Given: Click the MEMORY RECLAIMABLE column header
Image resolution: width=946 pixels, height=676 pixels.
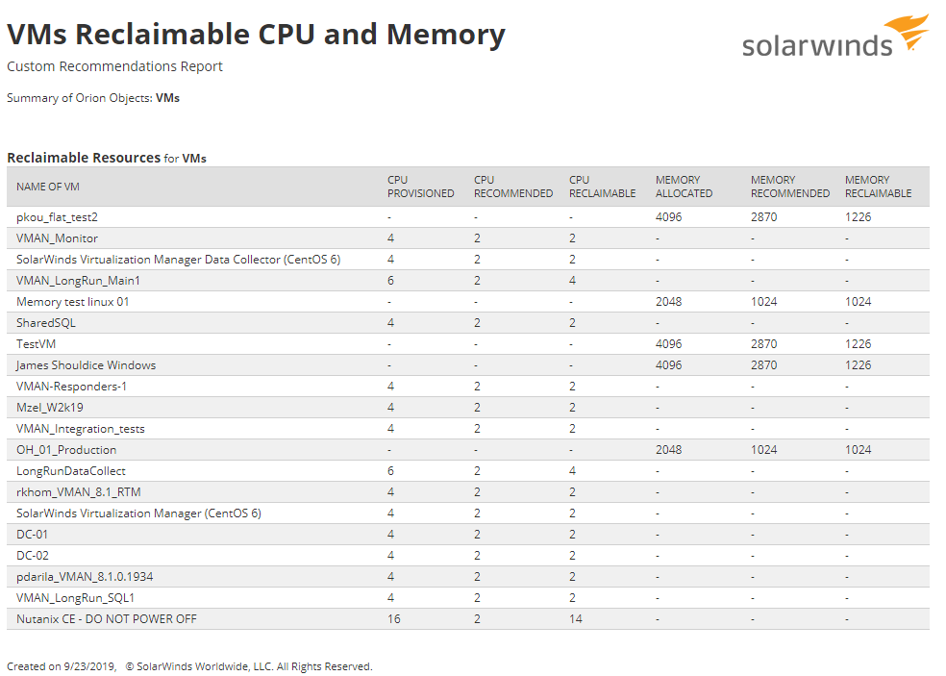Looking at the screenshot, I should point(878,187).
